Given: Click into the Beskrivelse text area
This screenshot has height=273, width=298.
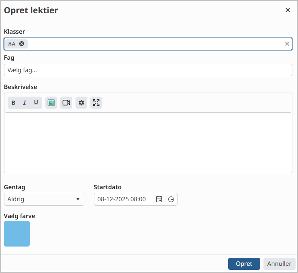Looking at the screenshot, I should (x=148, y=143).
